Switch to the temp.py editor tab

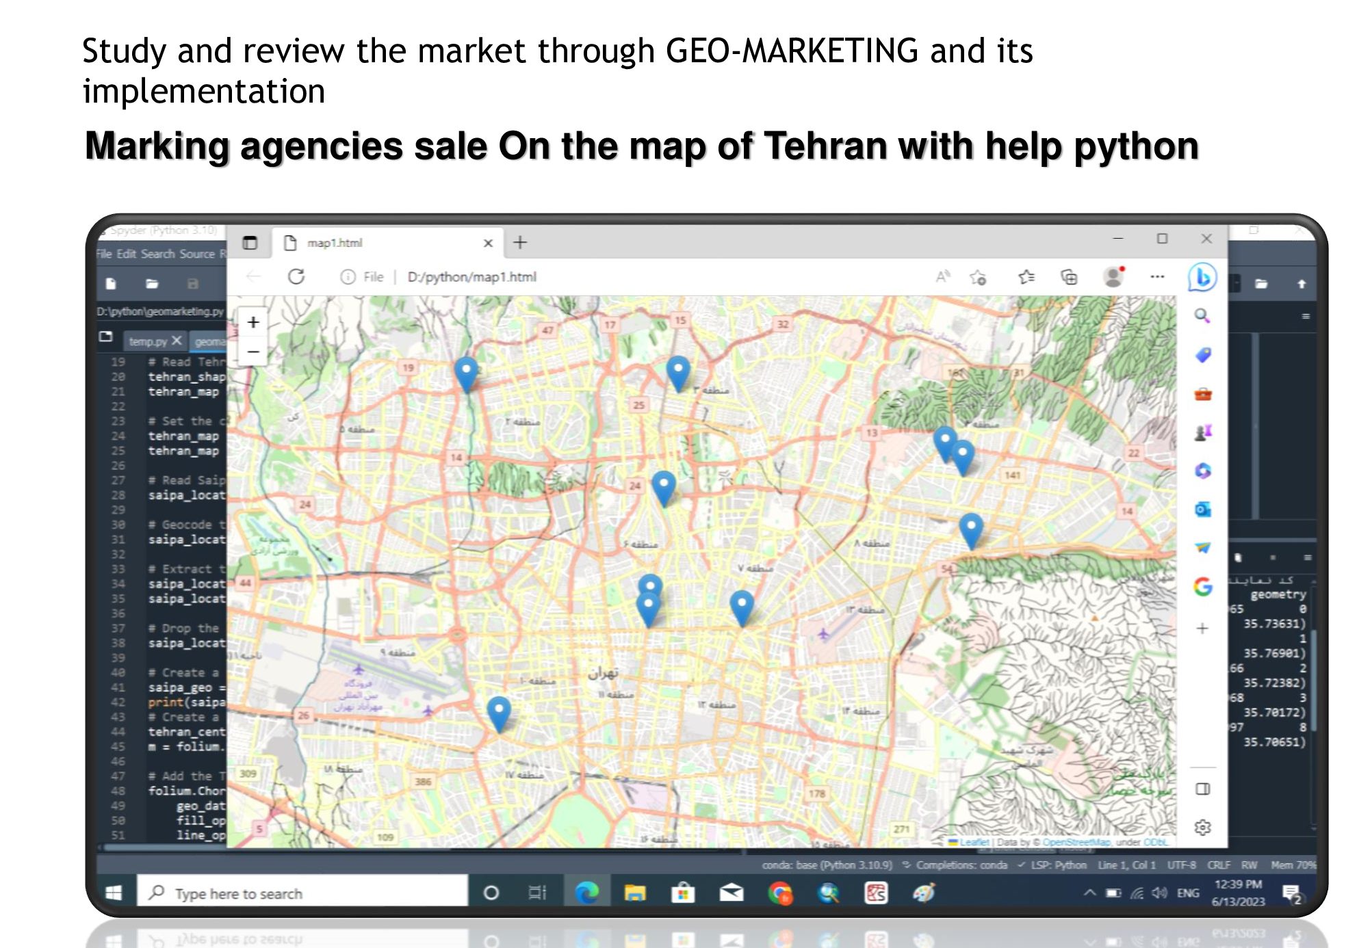pos(147,341)
